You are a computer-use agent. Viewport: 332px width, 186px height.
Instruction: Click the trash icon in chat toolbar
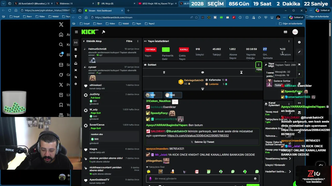(164, 72)
